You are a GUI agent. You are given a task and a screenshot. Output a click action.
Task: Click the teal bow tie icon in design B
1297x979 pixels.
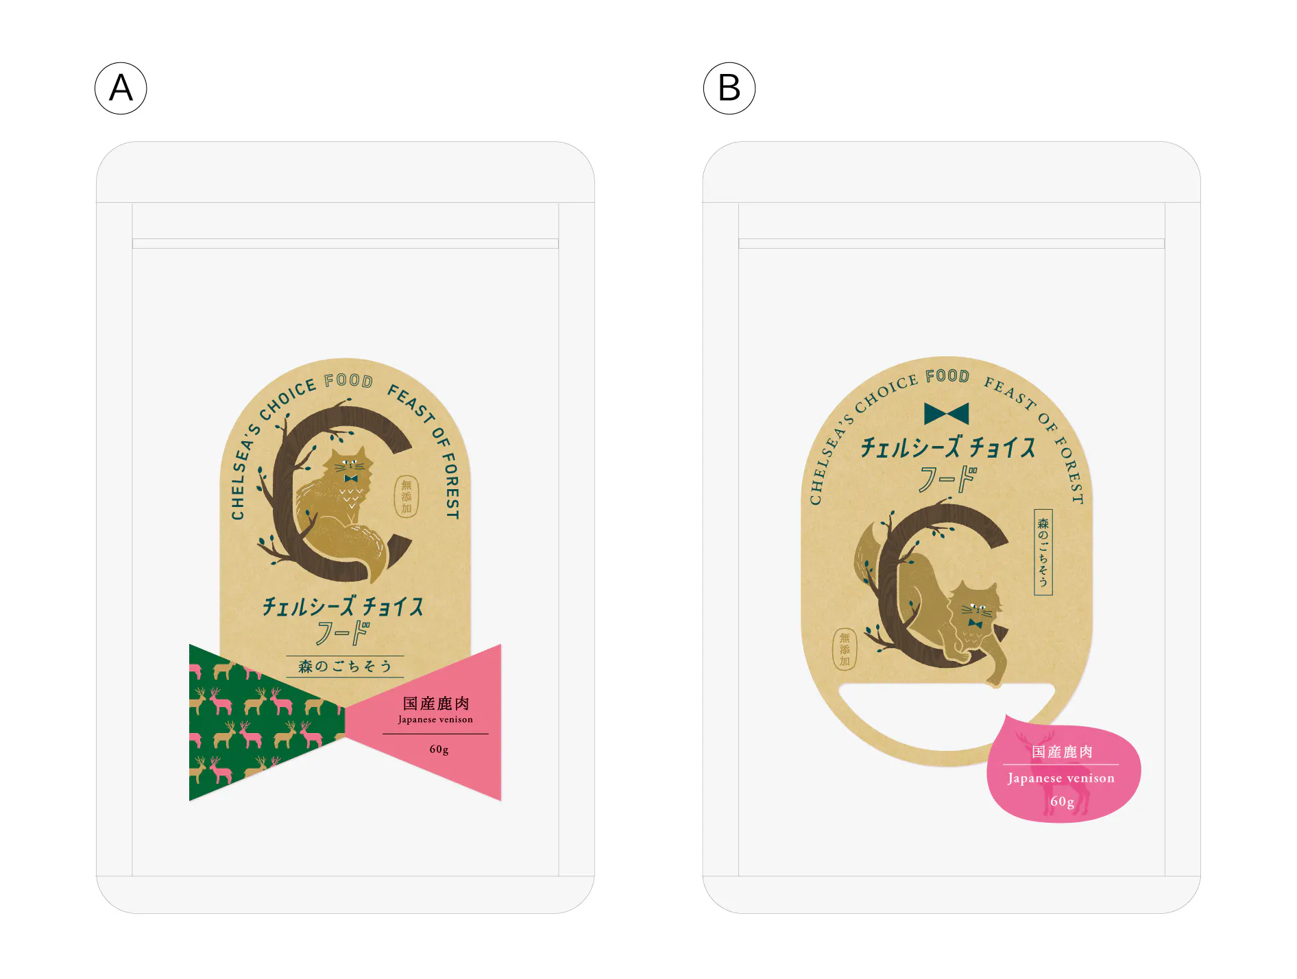click(x=947, y=414)
